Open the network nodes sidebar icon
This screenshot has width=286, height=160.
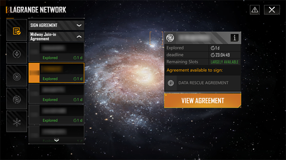(x=17, y=122)
